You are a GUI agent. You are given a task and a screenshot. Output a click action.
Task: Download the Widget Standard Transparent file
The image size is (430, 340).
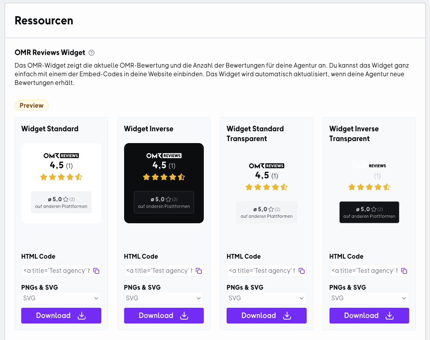point(267,316)
